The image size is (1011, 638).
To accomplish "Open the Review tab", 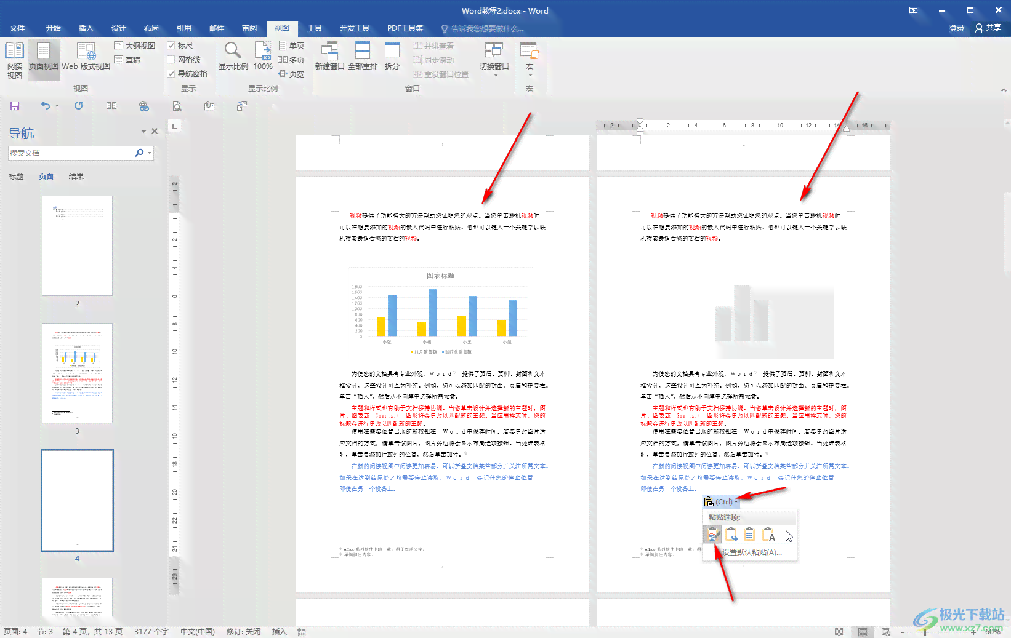I will point(249,28).
